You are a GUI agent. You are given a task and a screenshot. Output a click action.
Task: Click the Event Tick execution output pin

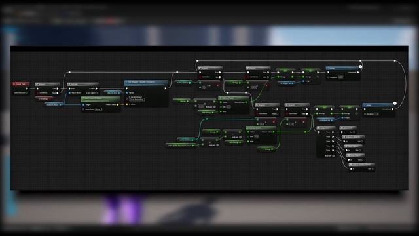pyautogui.click(x=27, y=88)
